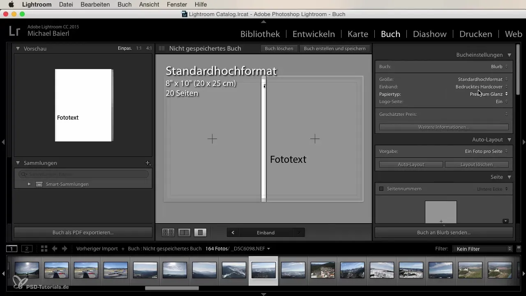
Task: Open the Logo-Seite Ein dropdown
Action: pyautogui.click(x=502, y=102)
